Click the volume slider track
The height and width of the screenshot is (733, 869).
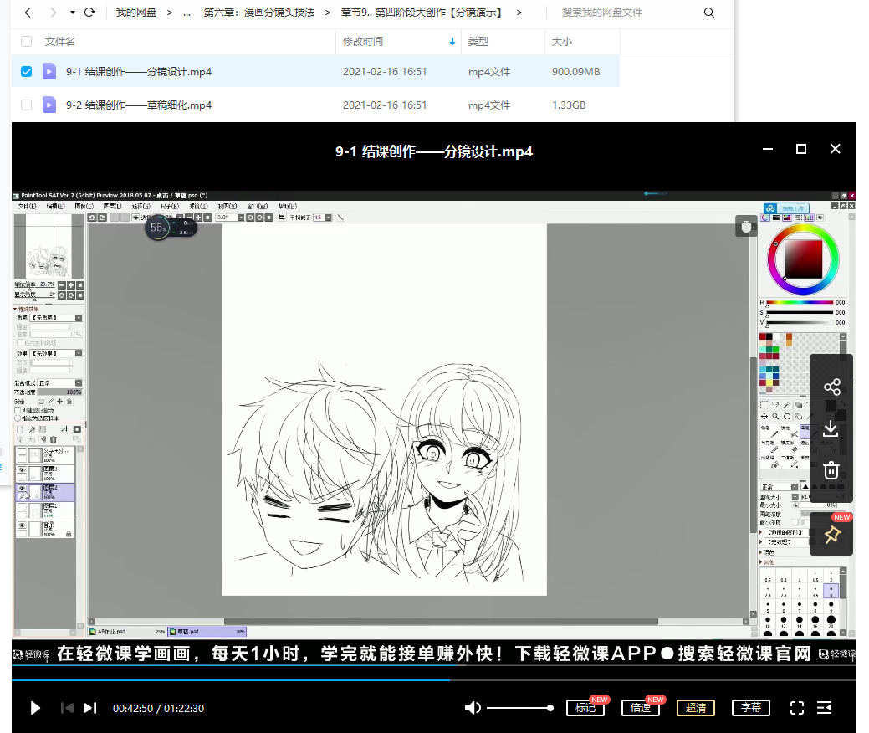(519, 708)
